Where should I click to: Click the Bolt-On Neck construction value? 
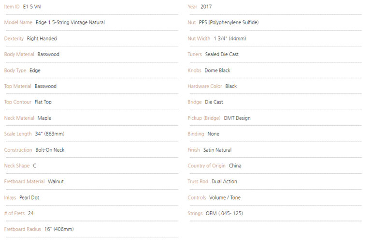(50, 150)
